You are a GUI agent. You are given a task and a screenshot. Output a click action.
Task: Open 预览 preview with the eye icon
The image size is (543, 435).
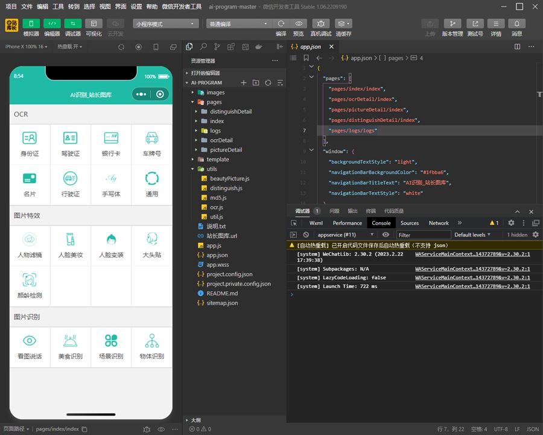(x=299, y=24)
